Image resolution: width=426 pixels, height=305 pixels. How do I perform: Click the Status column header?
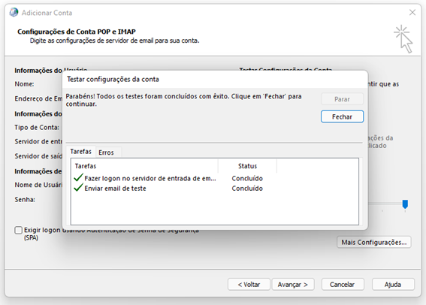pyautogui.click(x=247, y=166)
